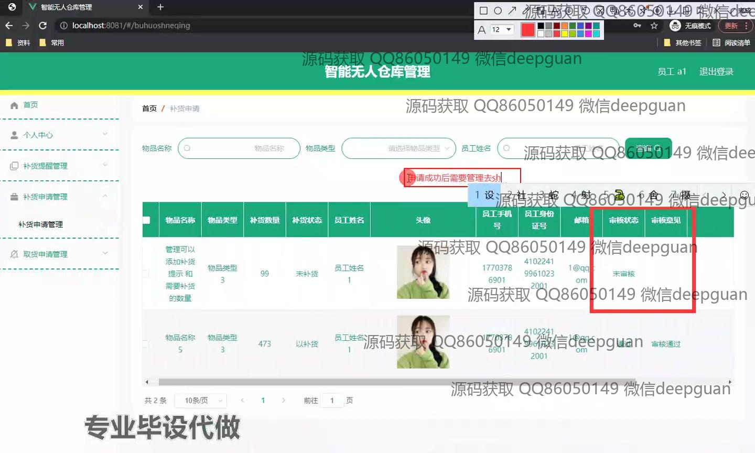Click the green 查询 search button
Viewport: 755px width, 453px height.
pyautogui.click(x=648, y=148)
